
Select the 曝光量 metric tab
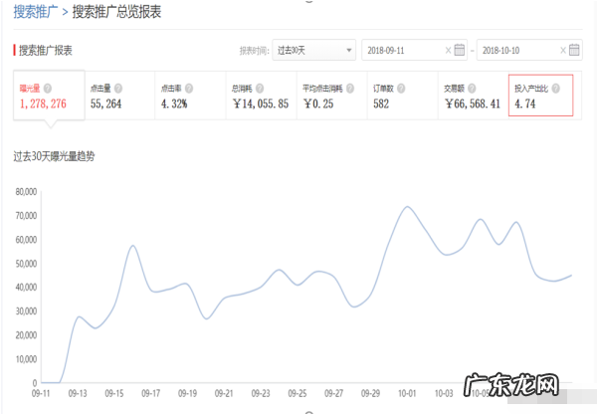(49, 96)
